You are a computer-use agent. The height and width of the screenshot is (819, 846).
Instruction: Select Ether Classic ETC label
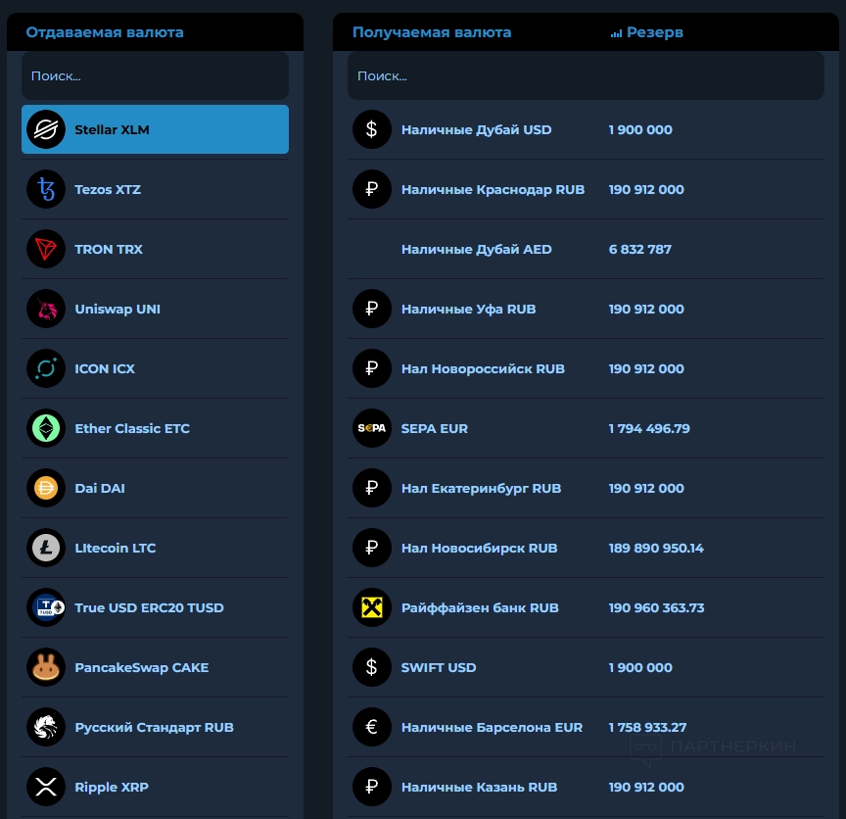[x=132, y=428]
